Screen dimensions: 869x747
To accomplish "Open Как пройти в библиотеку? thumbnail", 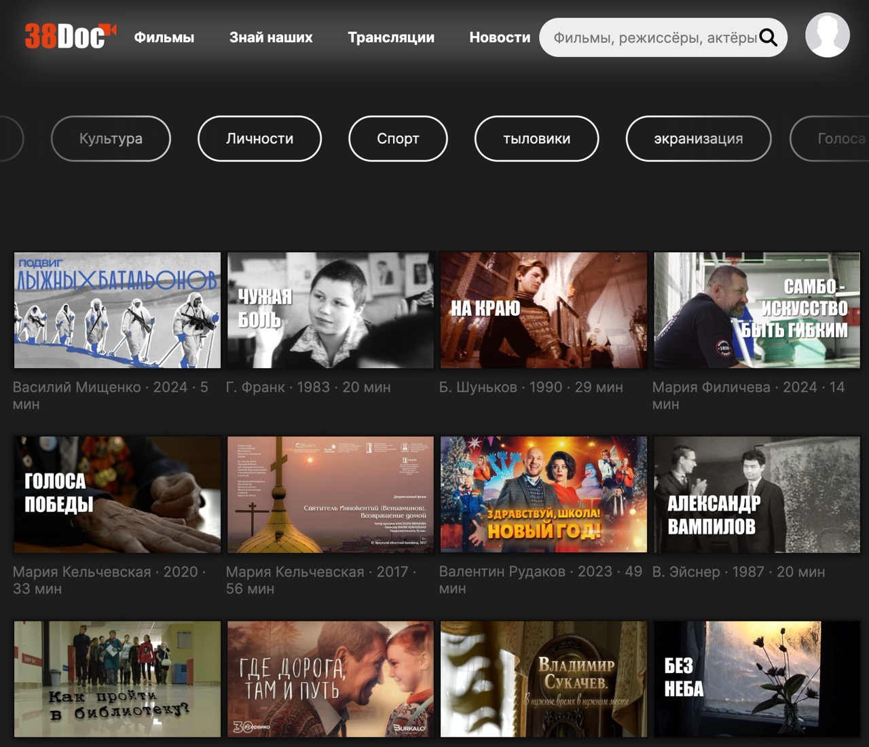I will pos(117,679).
